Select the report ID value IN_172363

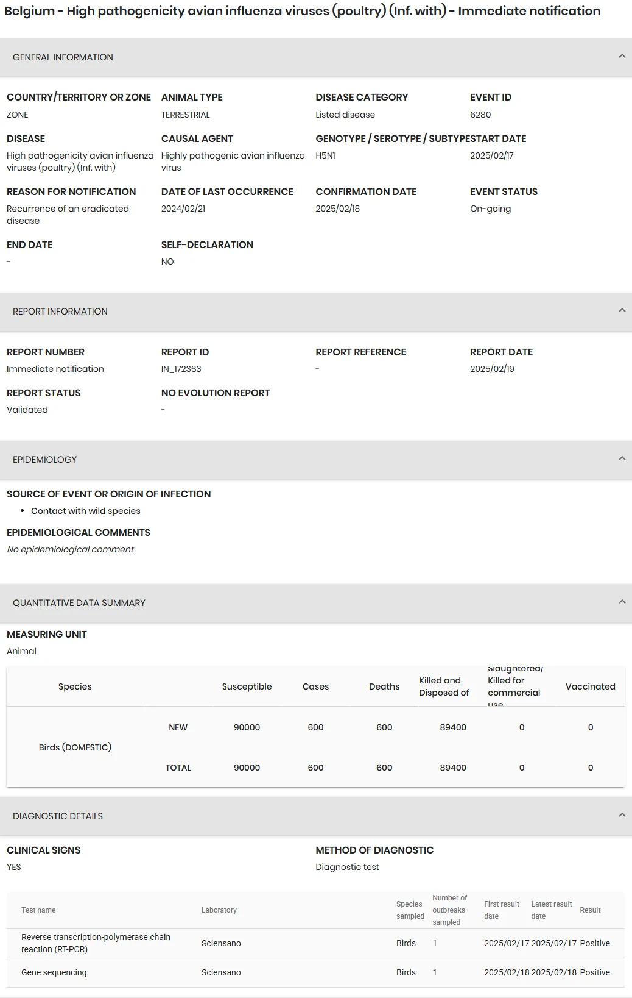[x=181, y=369]
